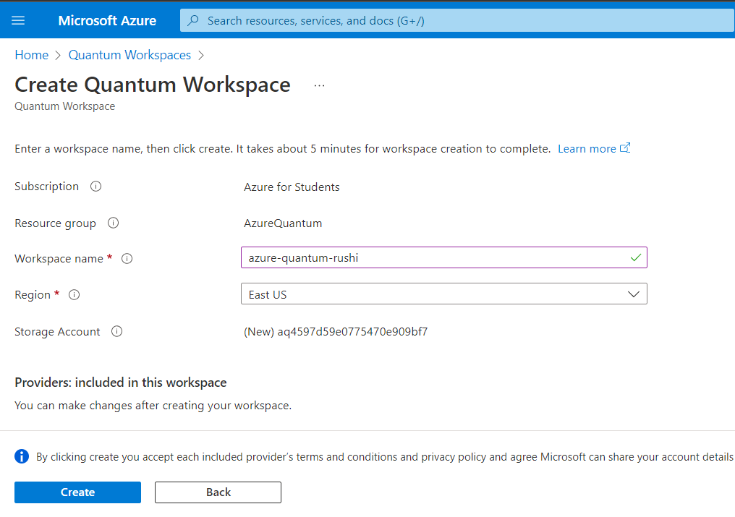Click the external link icon beside Learn more
The height and width of the screenshot is (517, 735).
pyautogui.click(x=626, y=148)
